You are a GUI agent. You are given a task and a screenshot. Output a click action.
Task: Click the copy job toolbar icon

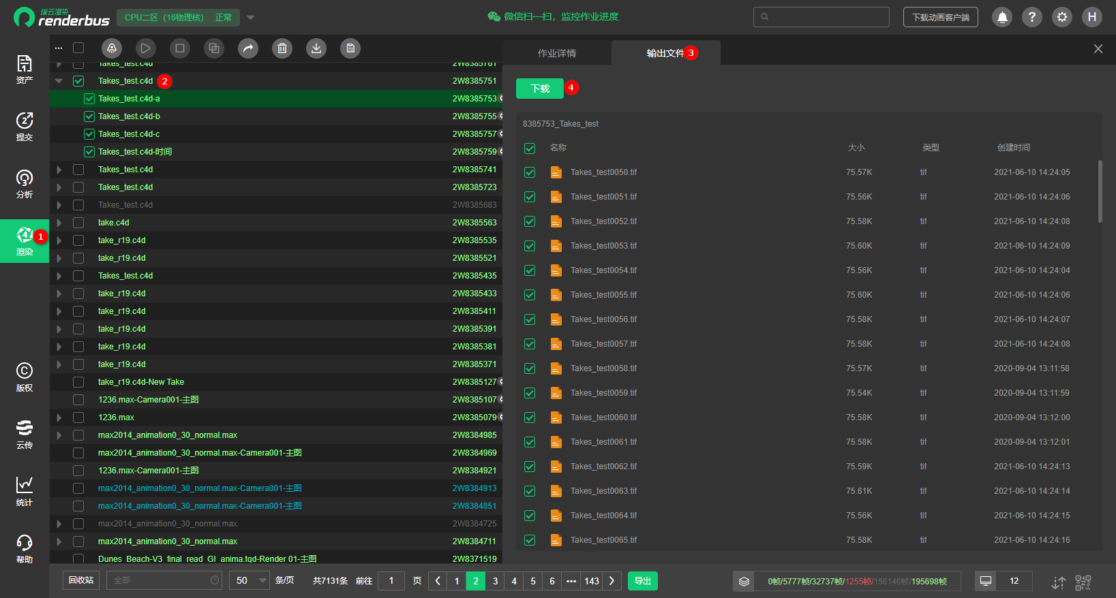point(214,48)
